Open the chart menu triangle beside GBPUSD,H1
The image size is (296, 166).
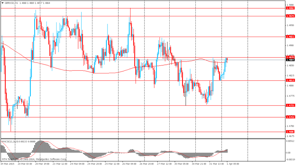click(x=2, y=3)
